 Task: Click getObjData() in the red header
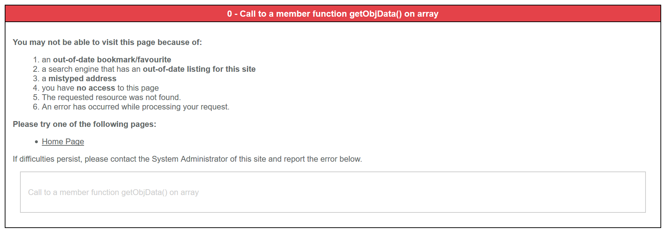[375, 14]
